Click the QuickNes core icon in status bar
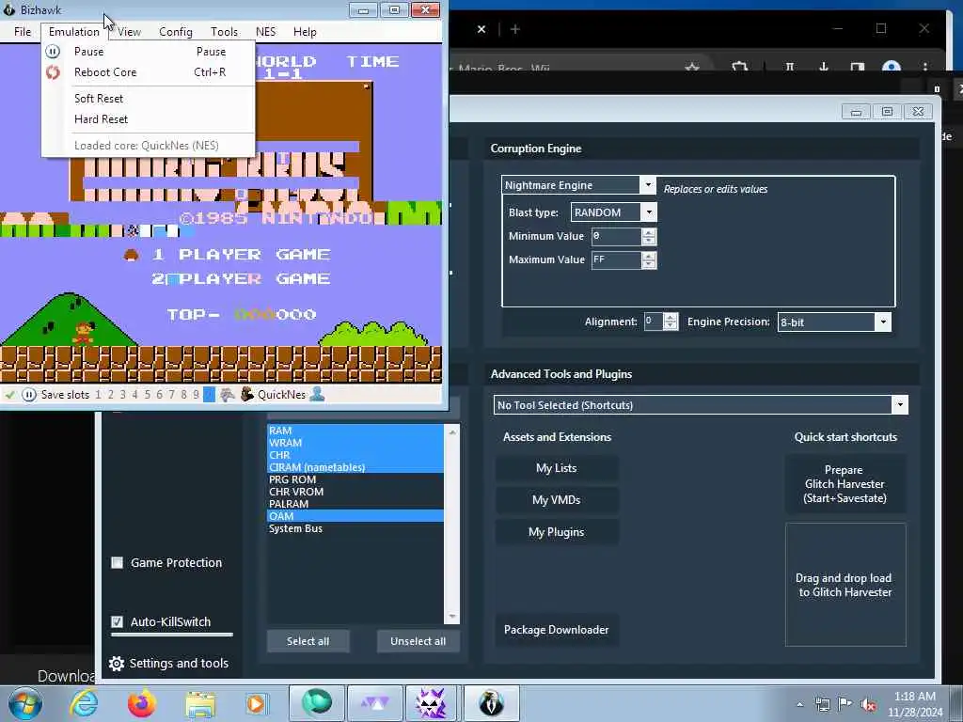The height and width of the screenshot is (722, 963). [247, 394]
